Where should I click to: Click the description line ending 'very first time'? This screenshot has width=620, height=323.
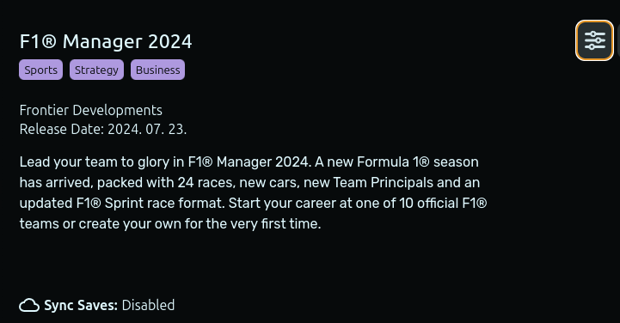pos(170,223)
